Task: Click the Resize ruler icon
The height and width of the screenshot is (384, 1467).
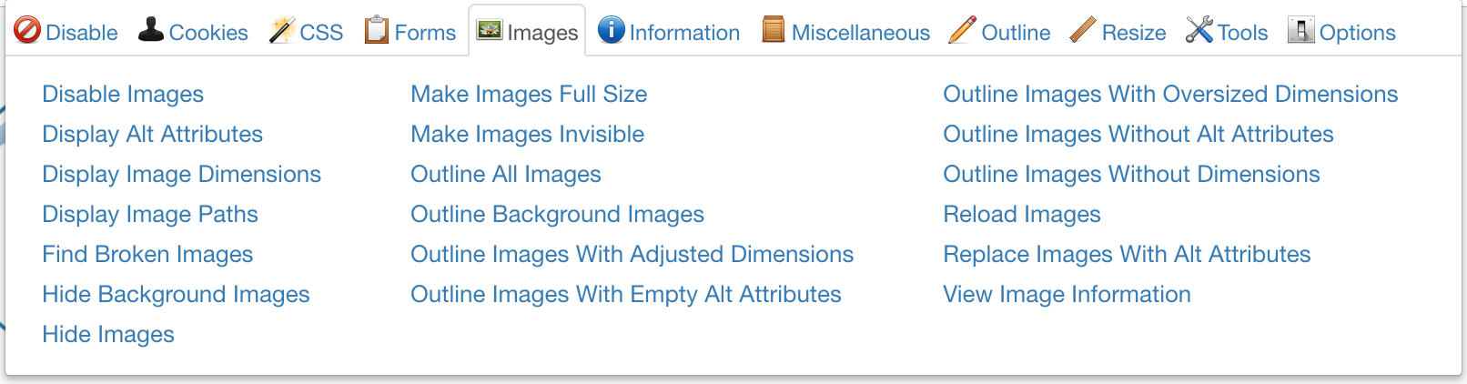Action: 1083,30
